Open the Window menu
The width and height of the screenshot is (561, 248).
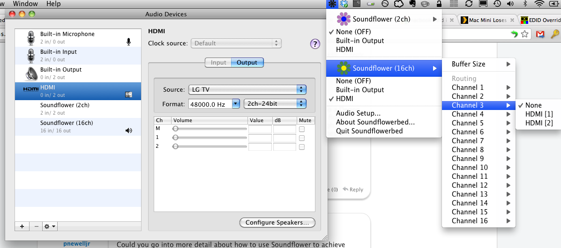(25, 4)
